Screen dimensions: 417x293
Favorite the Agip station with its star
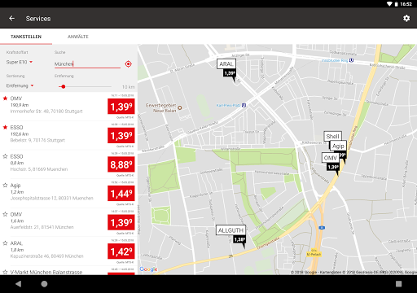point(5,185)
